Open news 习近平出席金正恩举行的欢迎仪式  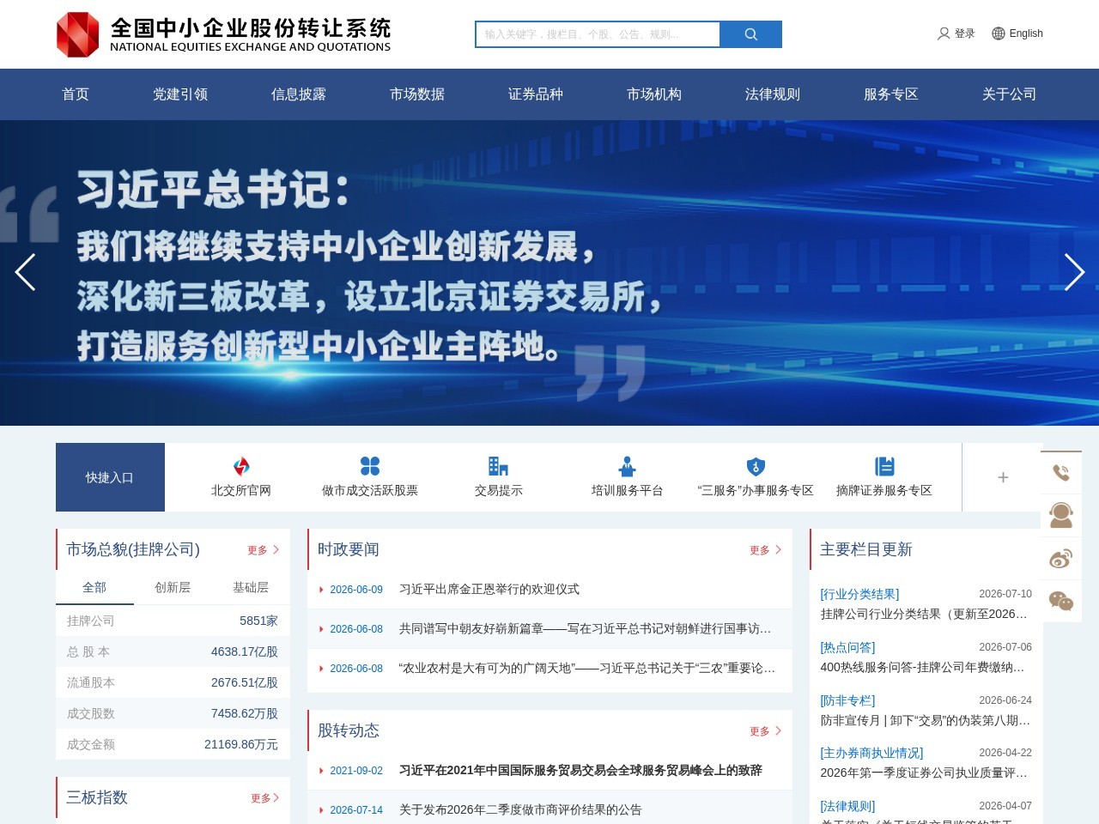coord(489,589)
